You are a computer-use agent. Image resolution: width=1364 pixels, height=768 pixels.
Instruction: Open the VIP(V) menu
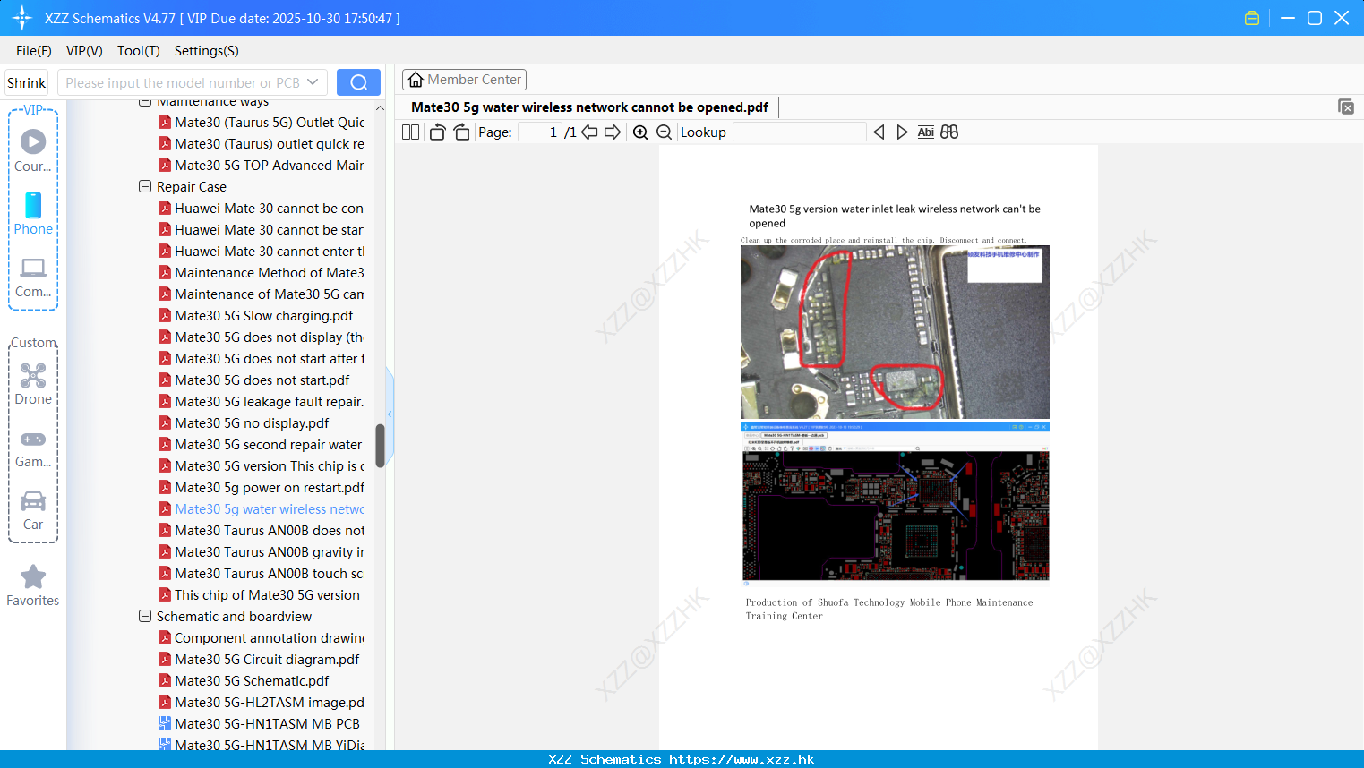(x=84, y=51)
